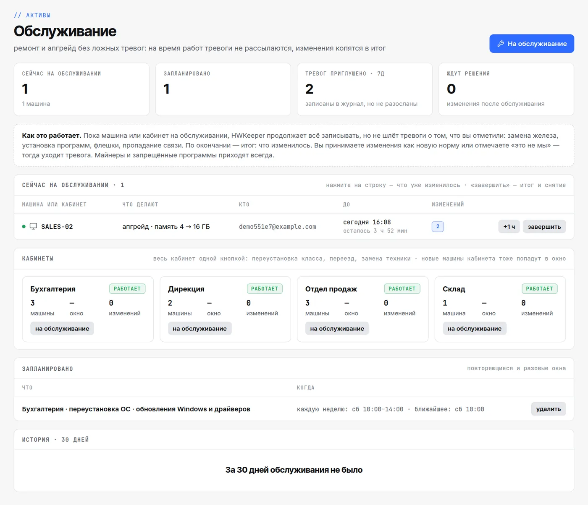Click the «РАБОТАЕТ» status badge on Бухгалтерия

(x=127, y=289)
